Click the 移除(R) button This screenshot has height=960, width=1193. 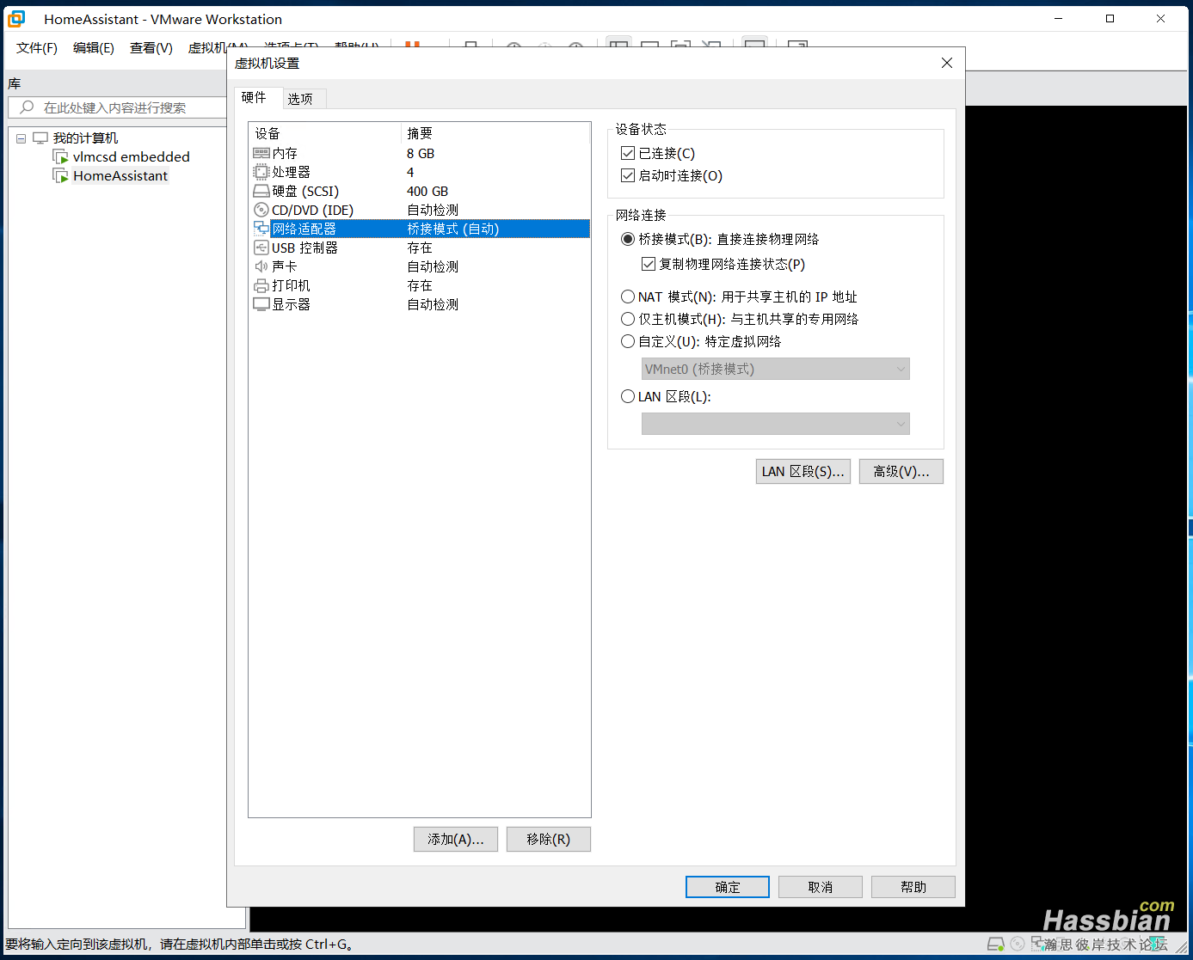[549, 839]
